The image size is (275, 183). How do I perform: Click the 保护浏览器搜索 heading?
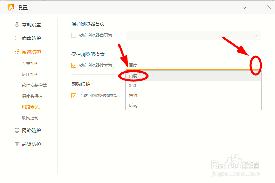(88, 54)
